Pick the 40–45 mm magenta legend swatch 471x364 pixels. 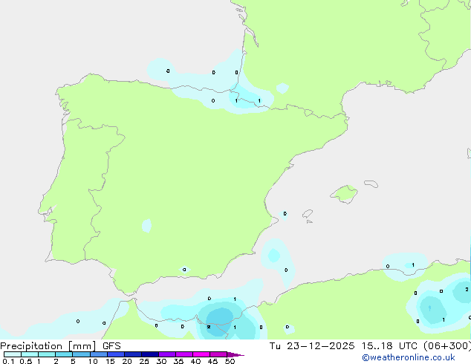pyautogui.click(x=201, y=354)
